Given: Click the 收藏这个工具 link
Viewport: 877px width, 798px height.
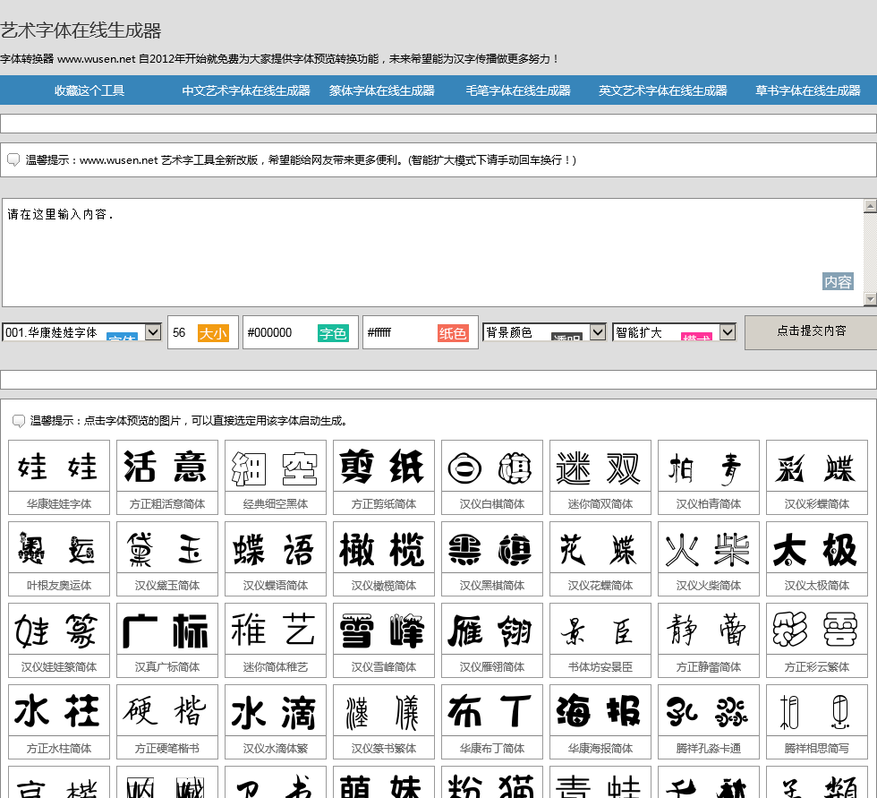Looking at the screenshot, I should pos(89,90).
